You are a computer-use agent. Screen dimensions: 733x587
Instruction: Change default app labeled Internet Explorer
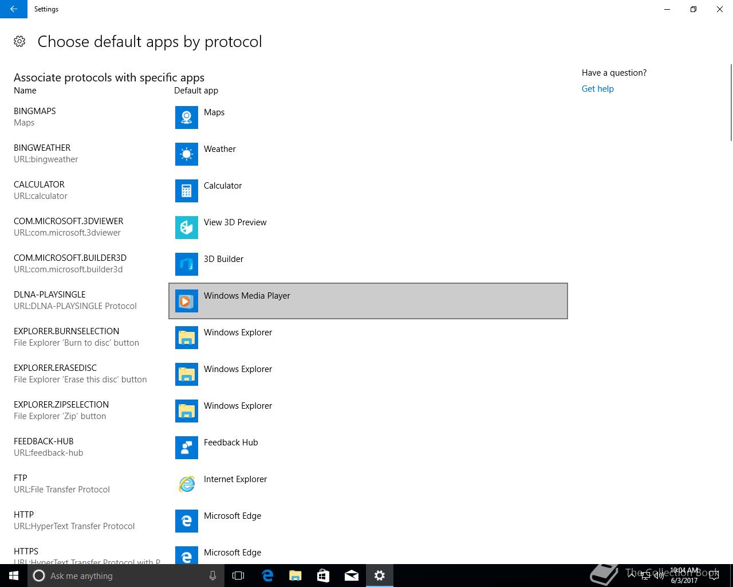[368, 484]
